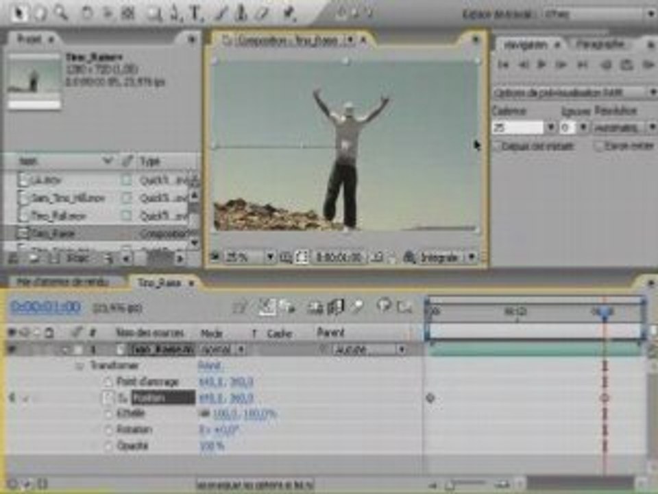Open the Ignorer frames dropdown
This screenshot has height=494, width=658.
583,128
